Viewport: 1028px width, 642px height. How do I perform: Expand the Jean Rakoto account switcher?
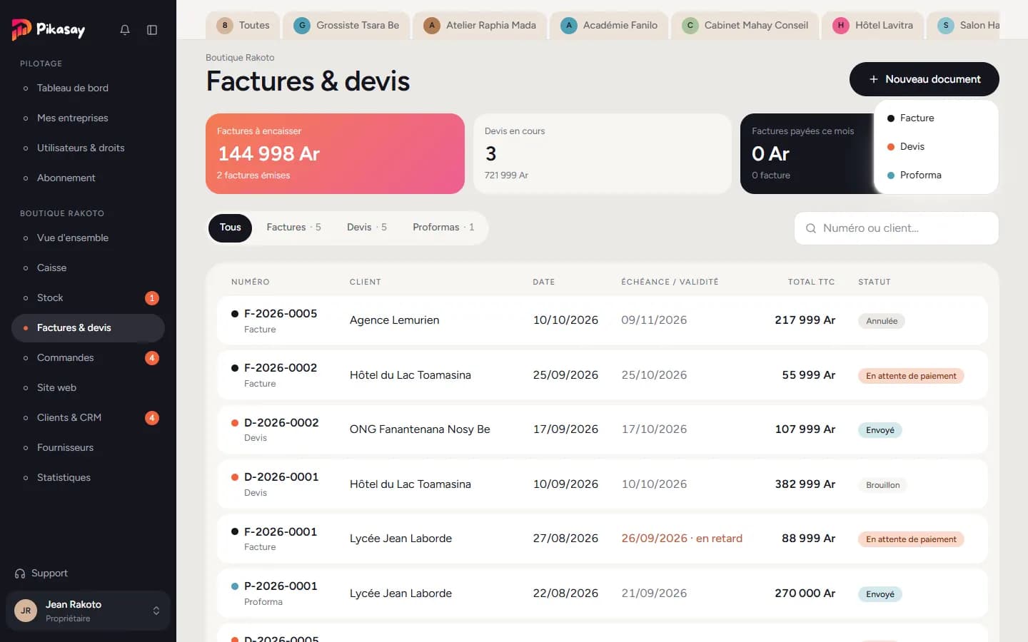(156, 611)
